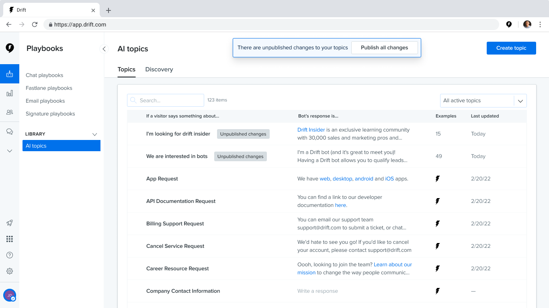The height and width of the screenshot is (308, 549).
Task: Open the All active topics dropdown
Action: [x=483, y=101]
